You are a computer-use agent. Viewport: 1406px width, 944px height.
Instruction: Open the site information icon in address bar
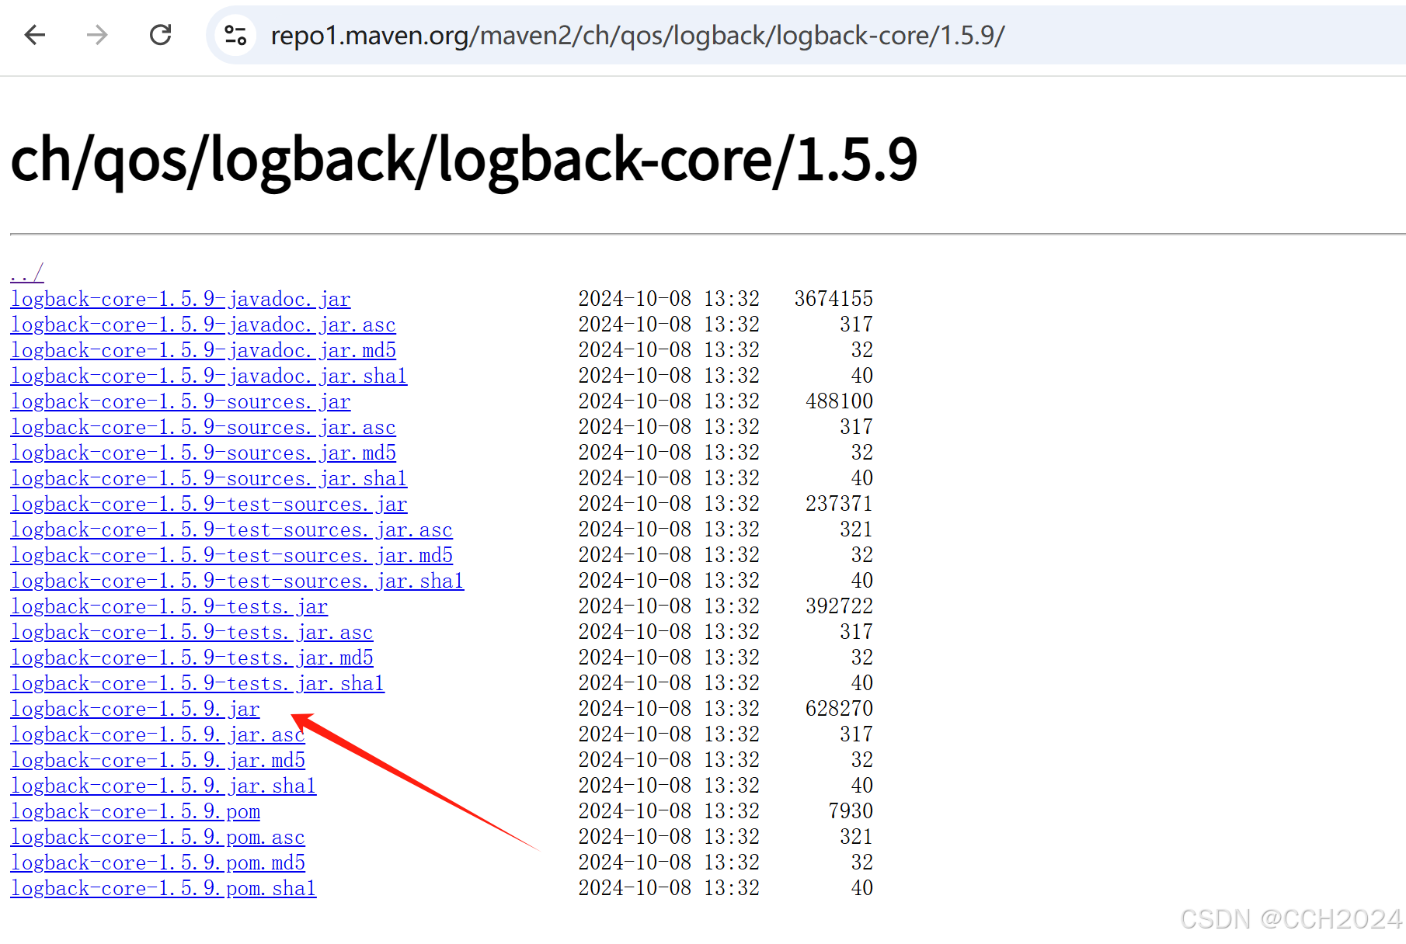[235, 35]
